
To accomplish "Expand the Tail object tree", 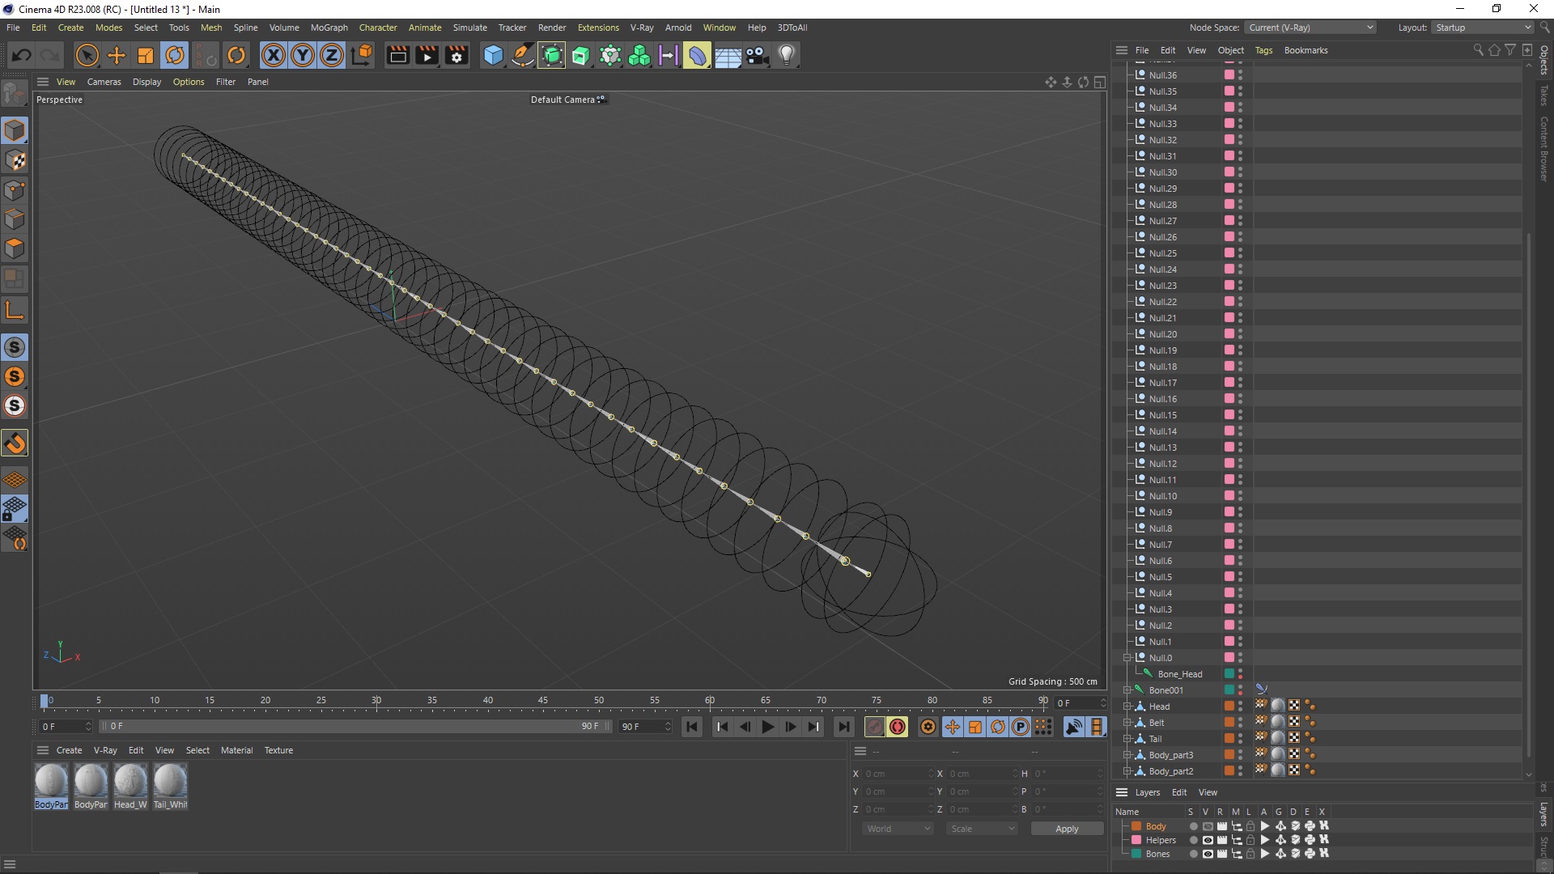I will (x=1127, y=739).
